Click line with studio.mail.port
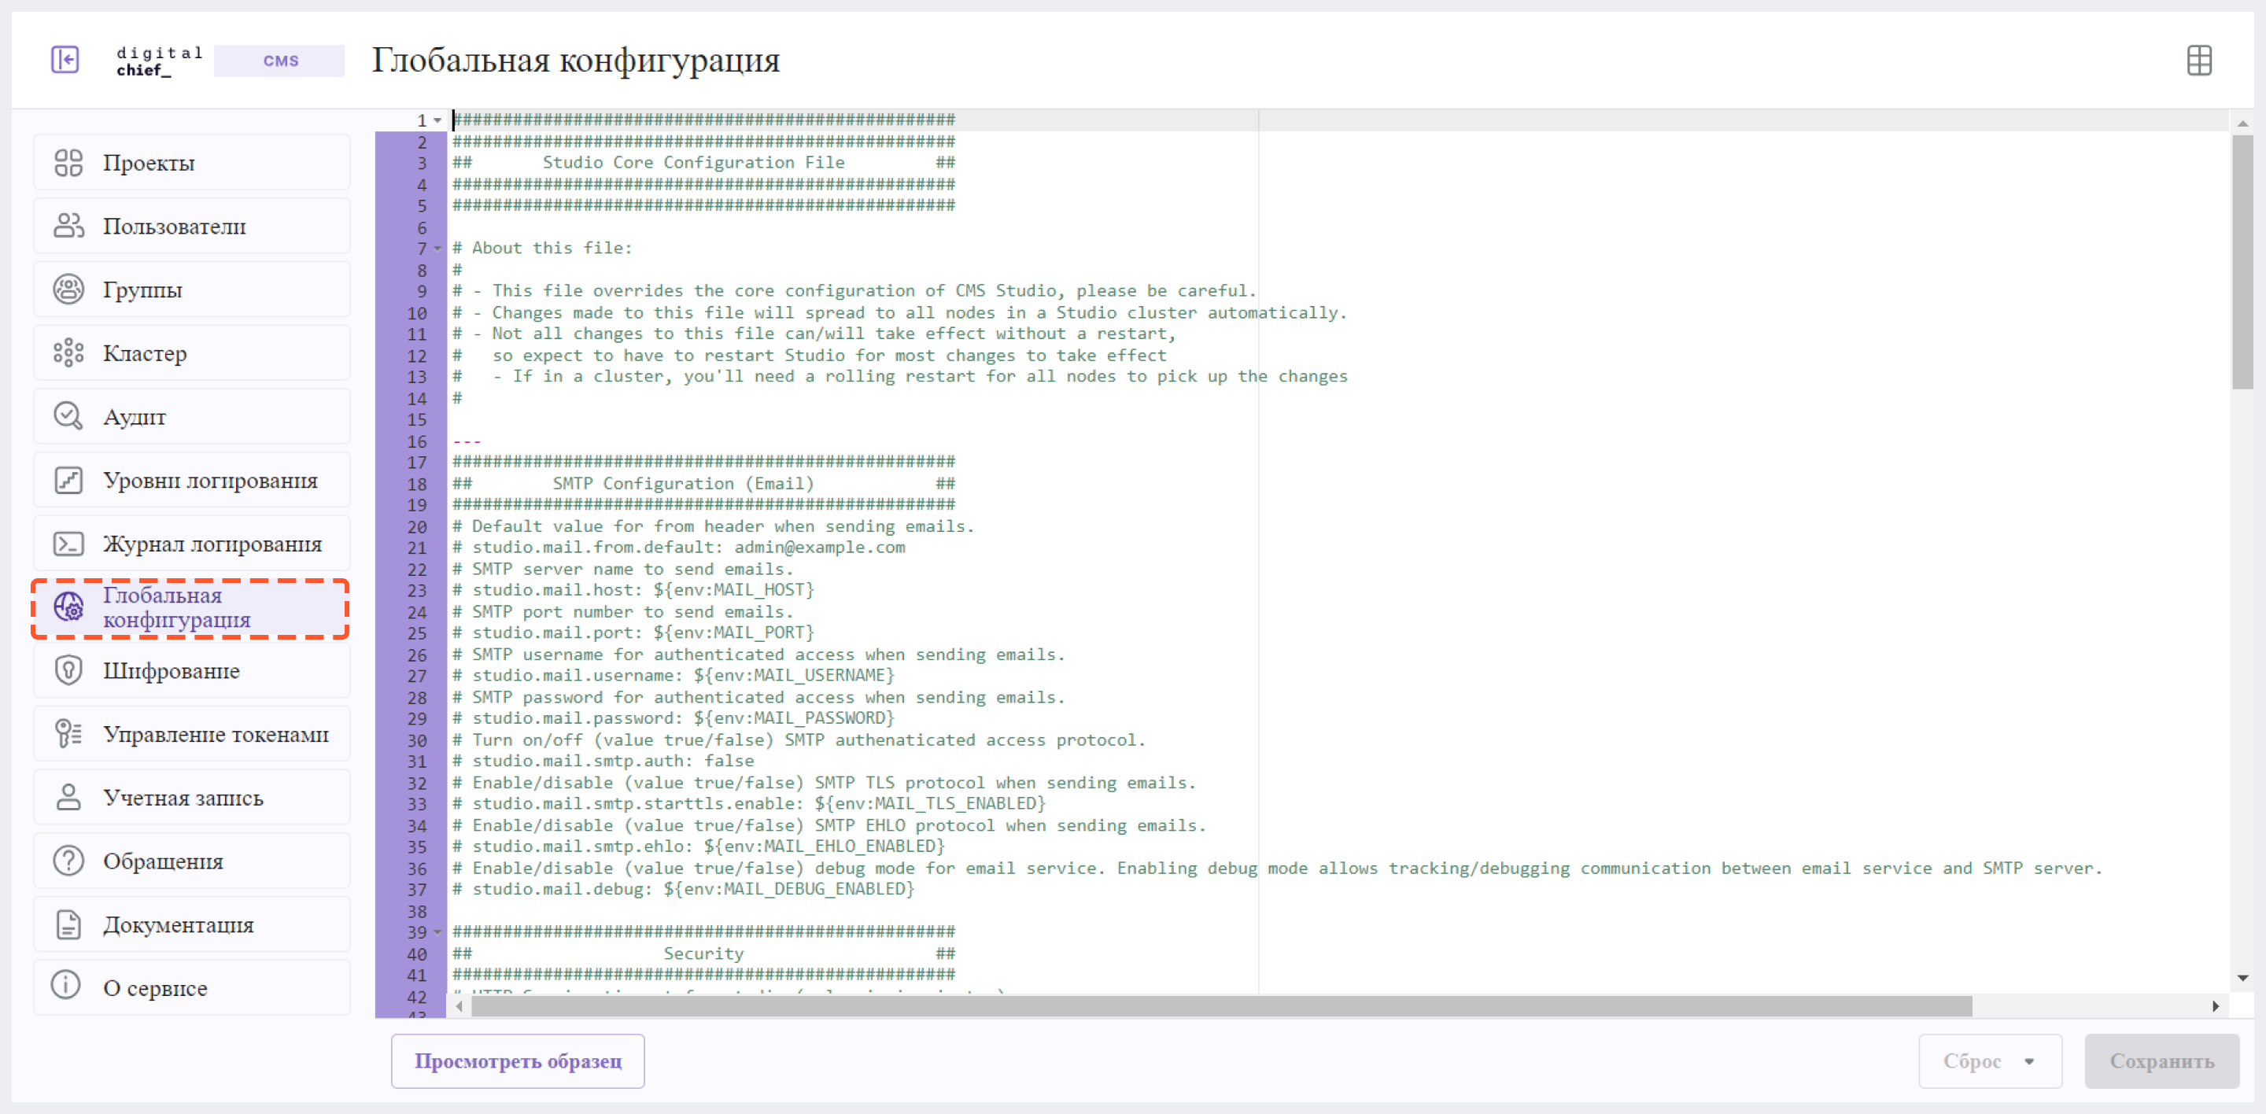 [x=633, y=633]
